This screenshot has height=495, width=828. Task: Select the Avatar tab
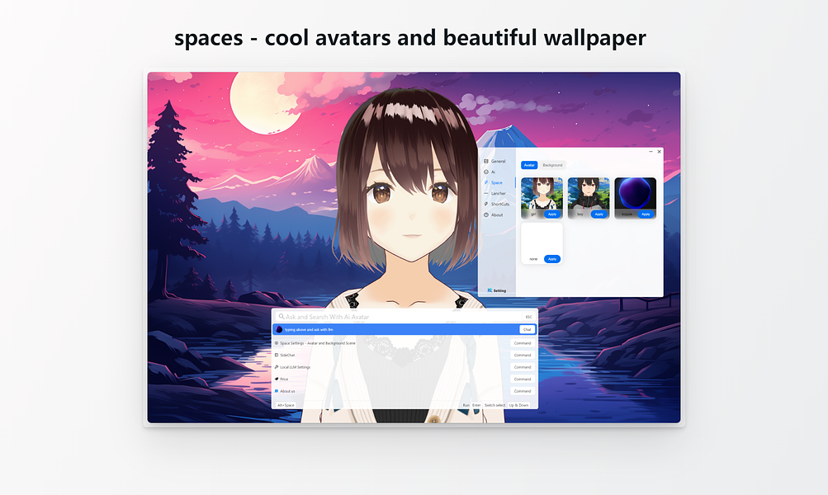click(x=529, y=165)
